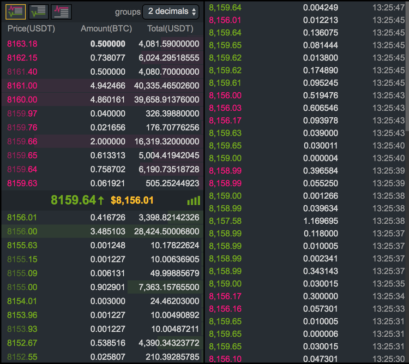This screenshot has height=364, width=409.
Task: Click the trade price 8,156.03 in trade history
Action: pyautogui.click(x=225, y=108)
